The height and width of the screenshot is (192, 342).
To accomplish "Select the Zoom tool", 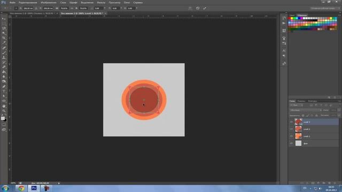I will pos(4,111).
